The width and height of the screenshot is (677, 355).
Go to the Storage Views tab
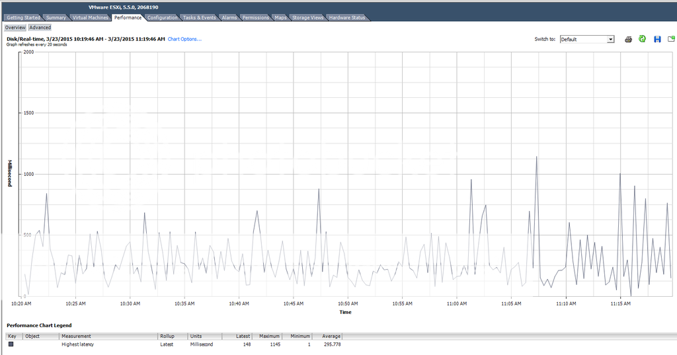point(308,18)
